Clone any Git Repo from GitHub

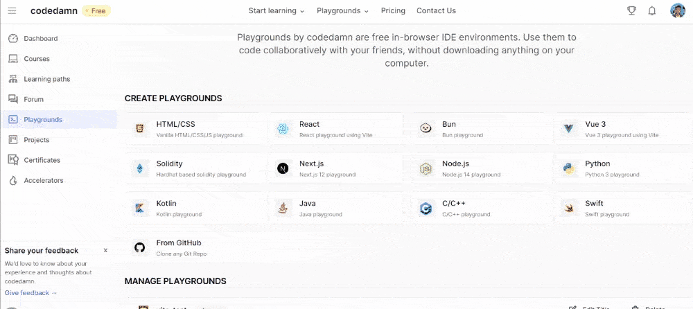(196, 247)
